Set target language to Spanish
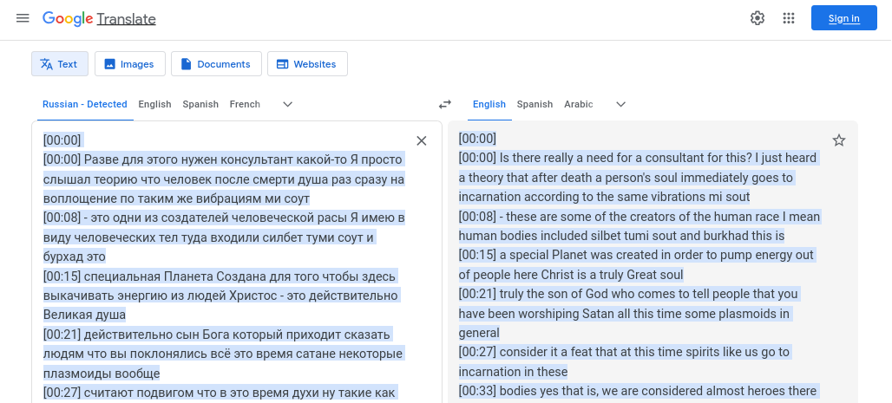Image resolution: width=892 pixels, height=403 pixels. pyautogui.click(x=535, y=104)
